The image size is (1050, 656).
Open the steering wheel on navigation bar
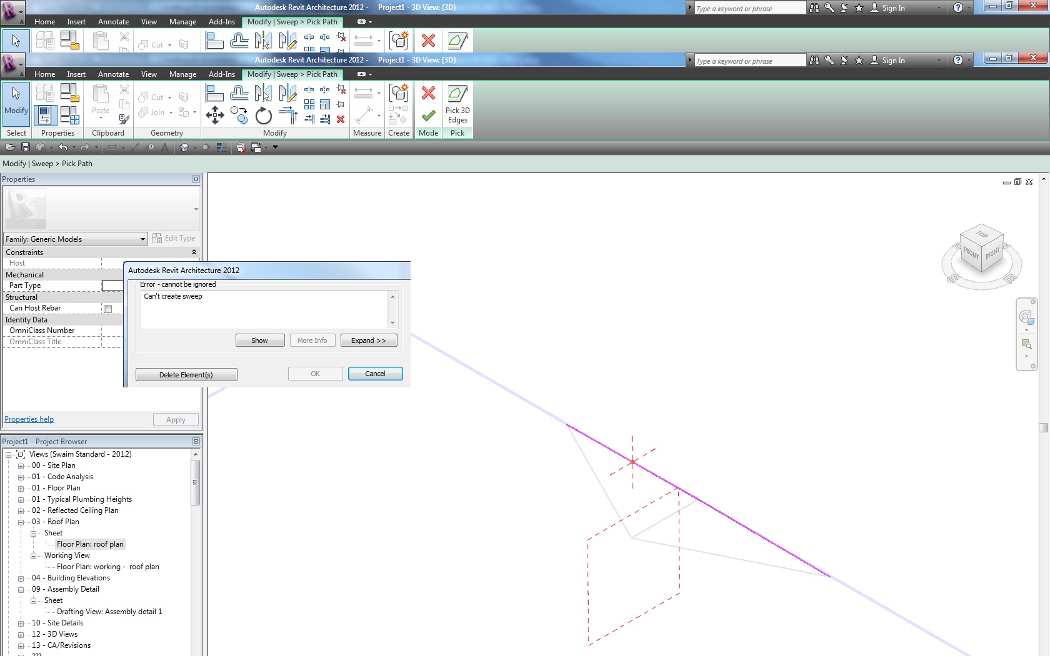[1026, 317]
